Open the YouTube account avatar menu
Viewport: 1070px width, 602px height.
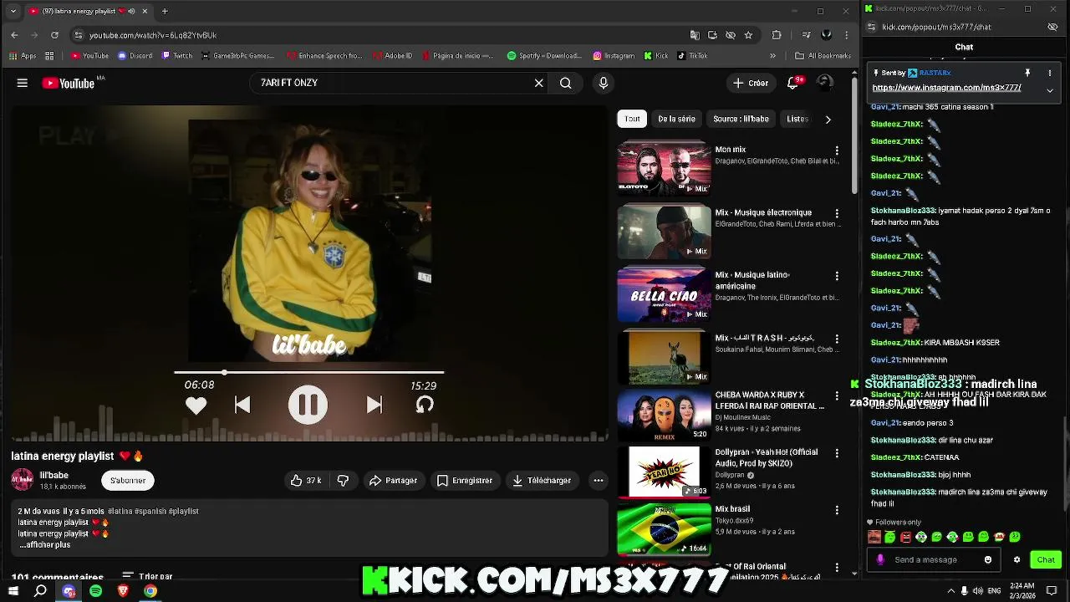coord(824,83)
